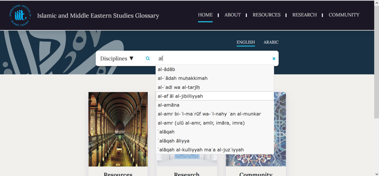This screenshot has height=176, width=379.
Task: Select the suggestion reading only 'ʿalāqah'
Action: click(x=215, y=132)
